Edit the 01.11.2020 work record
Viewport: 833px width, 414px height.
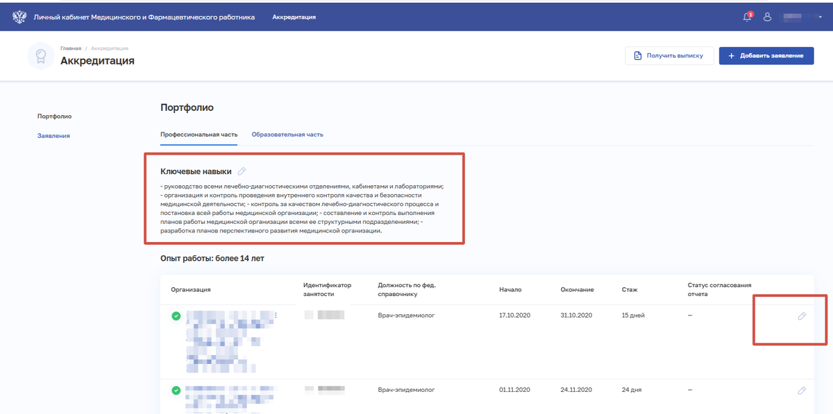point(802,391)
